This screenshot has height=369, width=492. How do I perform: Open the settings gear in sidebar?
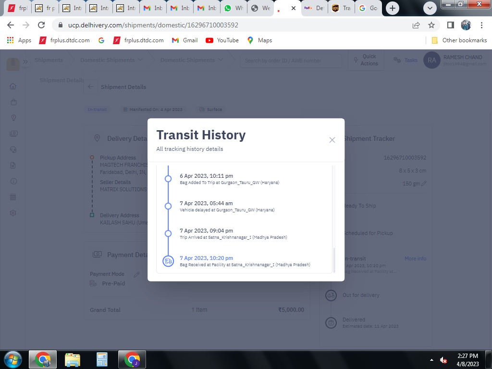pos(13,213)
